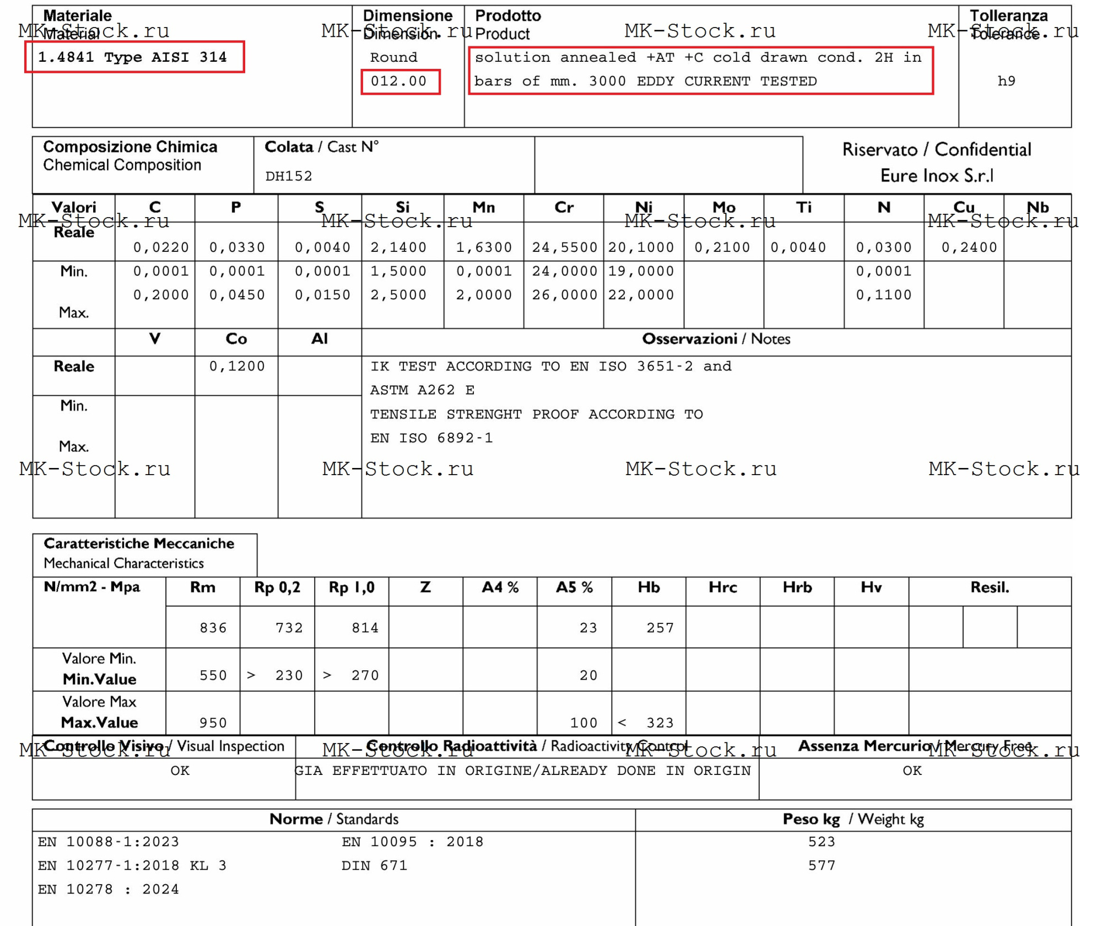The height and width of the screenshot is (926, 1102).
Task: Click the 'EN ISO 6892-1' note line
Action: [x=431, y=438]
